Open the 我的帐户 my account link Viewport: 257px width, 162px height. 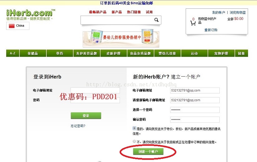[218, 12]
